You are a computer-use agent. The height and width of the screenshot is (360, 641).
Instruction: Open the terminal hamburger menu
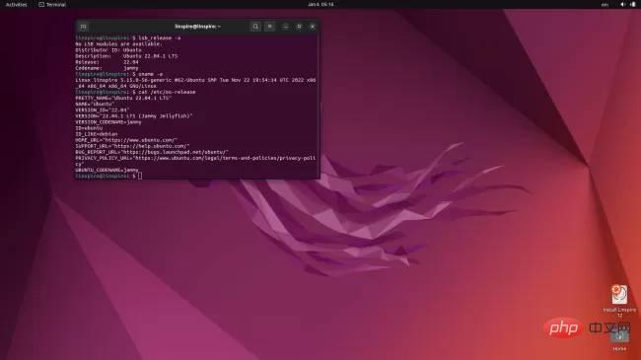(270, 27)
